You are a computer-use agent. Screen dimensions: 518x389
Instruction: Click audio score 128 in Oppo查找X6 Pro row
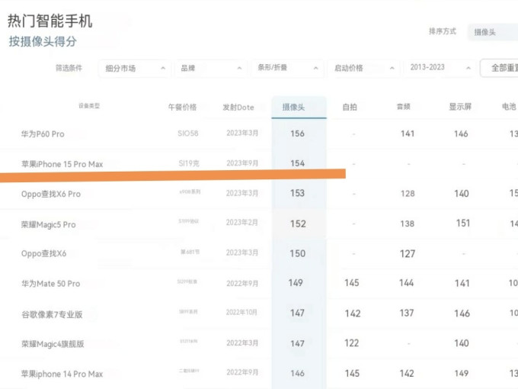tap(408, 194)
